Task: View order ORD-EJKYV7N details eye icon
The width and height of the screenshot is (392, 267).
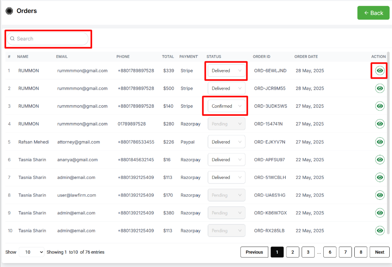Action: tap(379, 142)
